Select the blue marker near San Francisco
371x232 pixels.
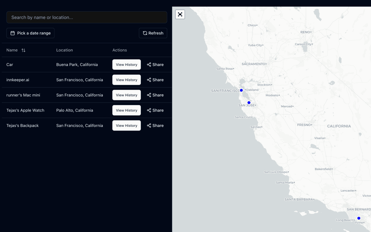coord(241,90)
